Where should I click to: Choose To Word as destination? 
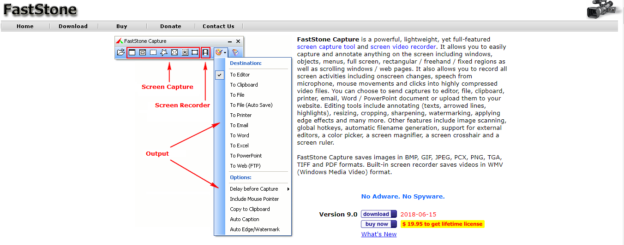253,135
